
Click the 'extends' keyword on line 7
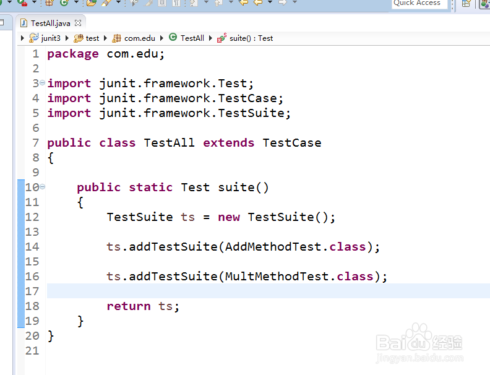(229, 143)
